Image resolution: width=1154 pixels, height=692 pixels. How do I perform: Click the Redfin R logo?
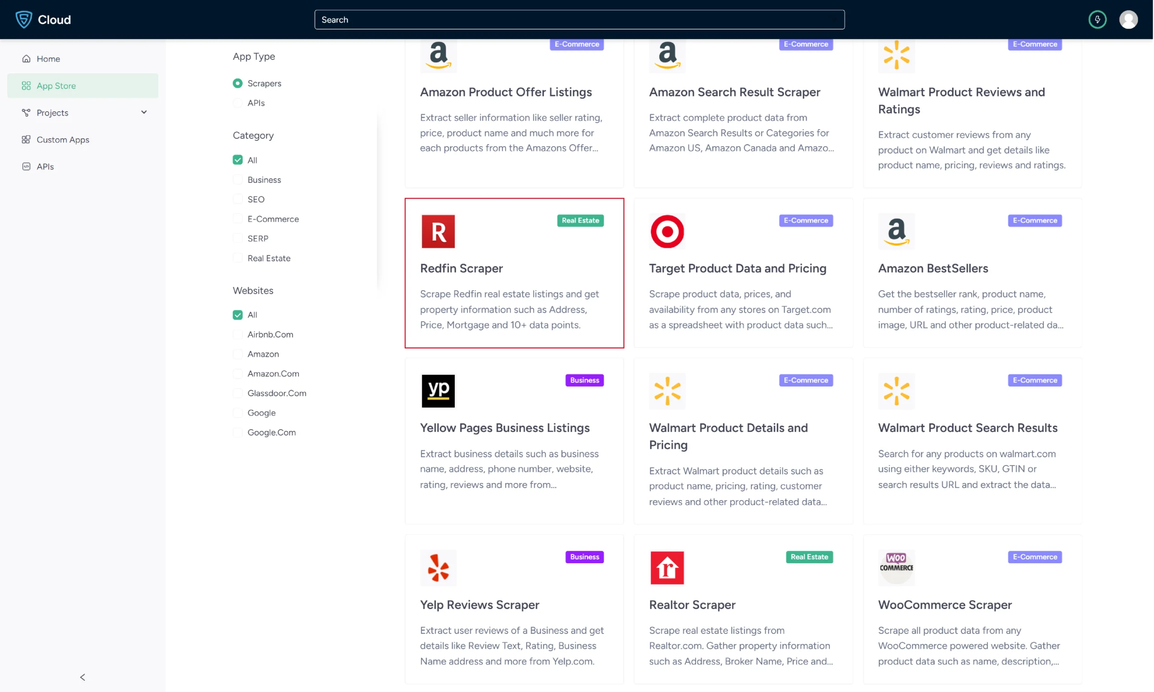point(438,231)
